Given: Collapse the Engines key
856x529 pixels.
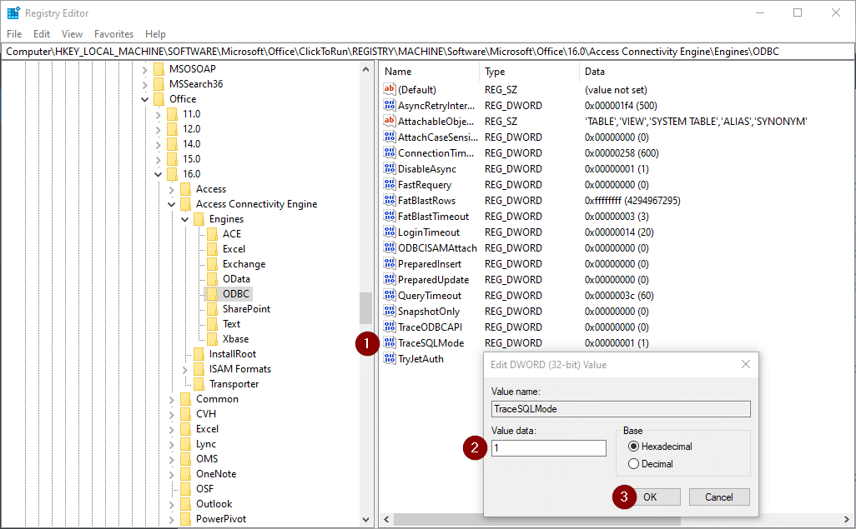Looking at the screenshot, I should 184,219.
